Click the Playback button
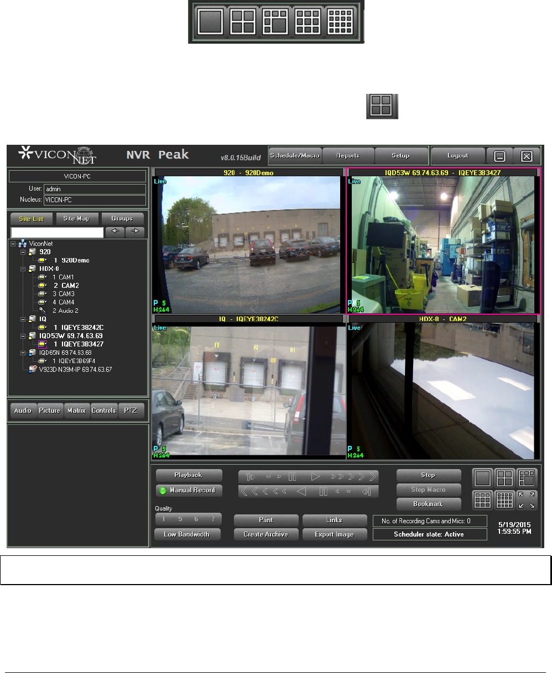The width and height of the screenshot is (552, 673). [x=189, y=475]
